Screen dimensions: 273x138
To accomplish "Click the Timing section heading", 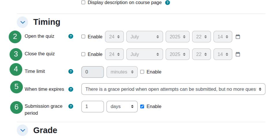I will pos(47,22).
